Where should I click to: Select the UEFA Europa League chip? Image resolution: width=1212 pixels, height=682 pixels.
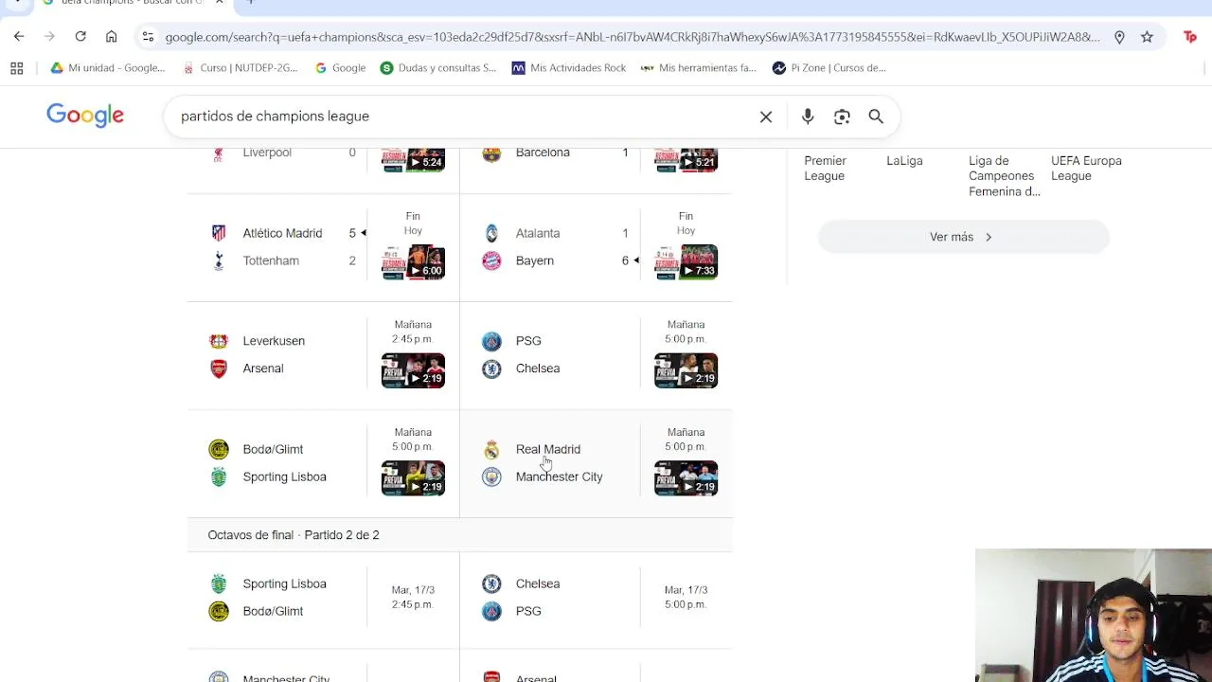coord(1086,169)
